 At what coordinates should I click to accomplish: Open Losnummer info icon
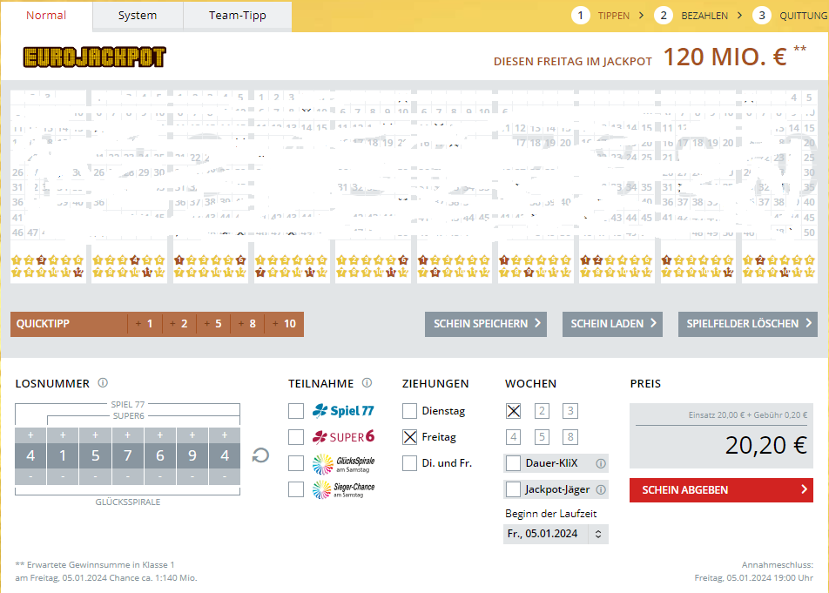[x=103, y=382]
